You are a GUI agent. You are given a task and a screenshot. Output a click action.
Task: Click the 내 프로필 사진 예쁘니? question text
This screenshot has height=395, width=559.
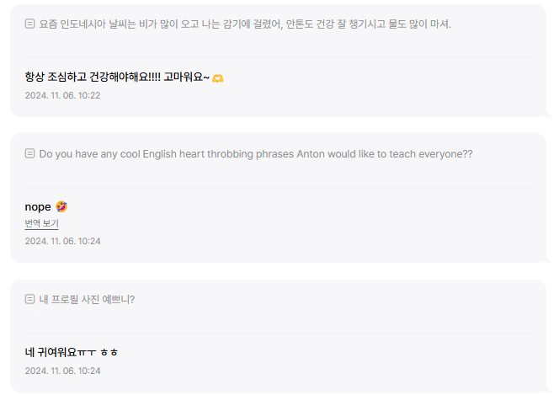[x=87, y=299]
